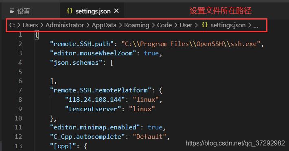Open Roaming breadcrumb segment
The image size is (289, 151).
point(137,25)
